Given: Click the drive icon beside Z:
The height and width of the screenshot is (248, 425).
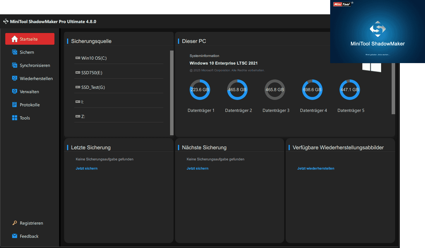Looking at the screenshot, I should 78,116.
